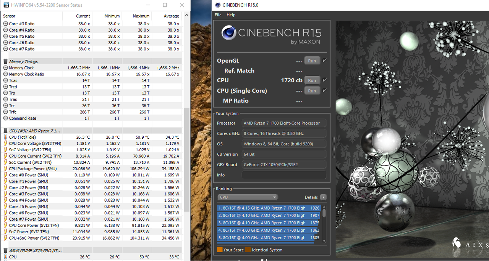Click the CPU (Tctl/Tdie) maximum 50.9 °C
Image resolution: width=489 pixels, height=261 pixels.
[141, 137]
